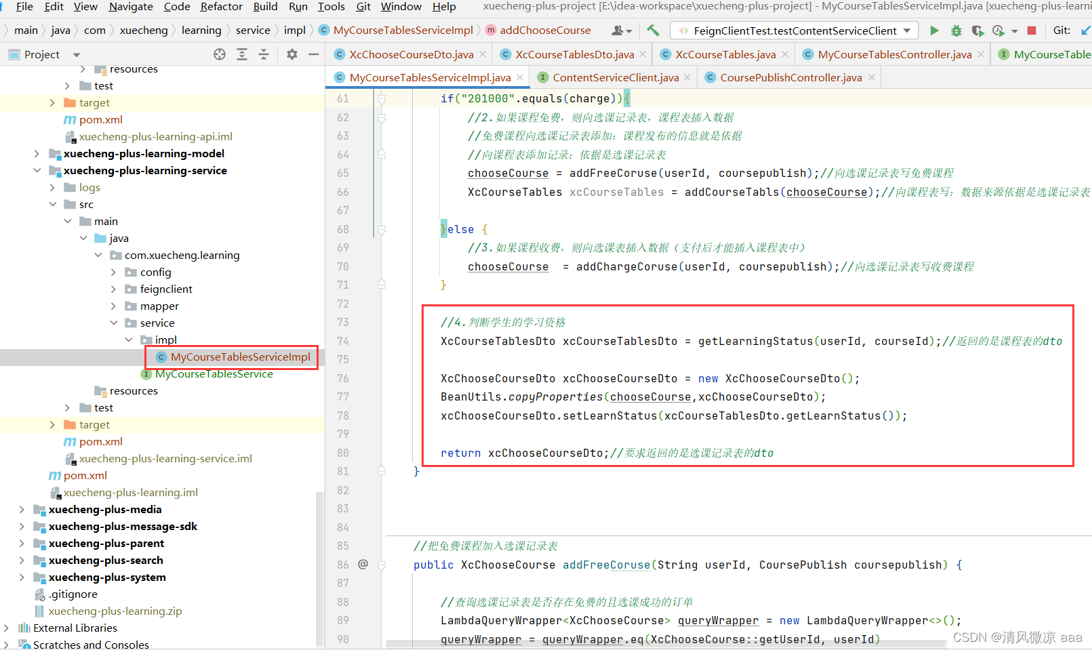Click the Git update project arrow
The width and height of the screenshot is (1092, 650).
click(x=1085, y=31)
